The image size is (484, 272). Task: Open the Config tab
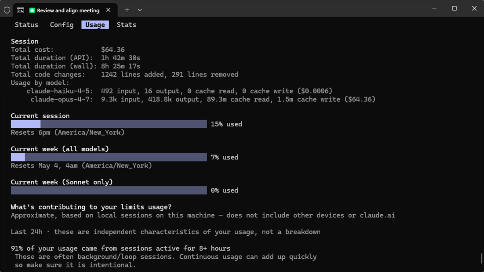pos(62,25)
